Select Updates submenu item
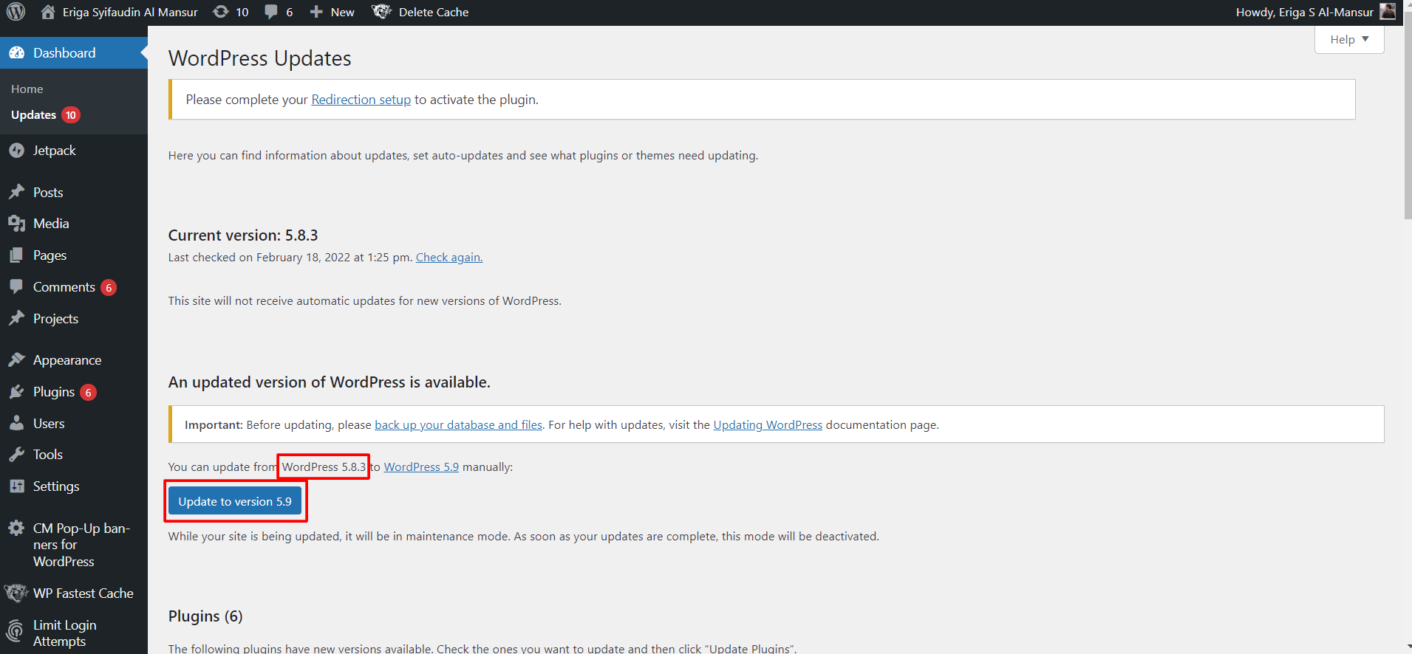 (34, 115)
